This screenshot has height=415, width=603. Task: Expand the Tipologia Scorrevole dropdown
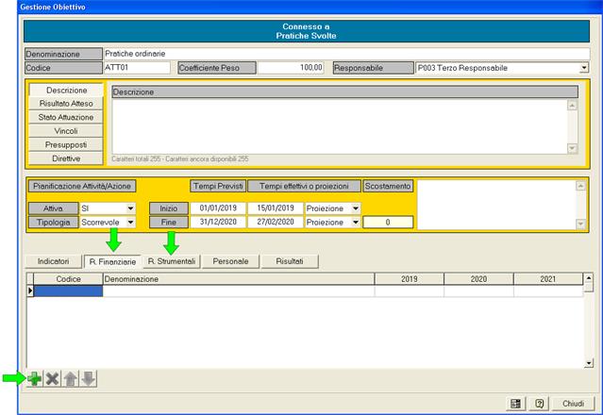coord(130,222)
